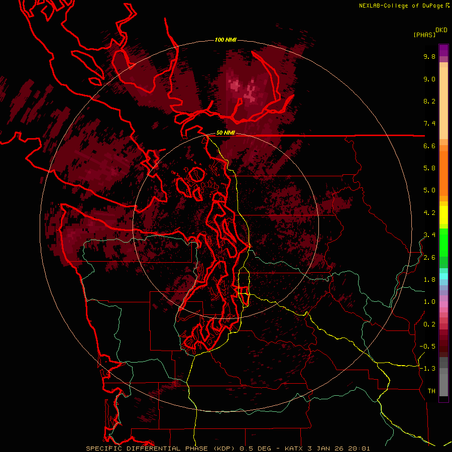Image resolution: width=452 pixels, height=452 pixels.
Task: Select the KATX station identifier
Action: coord(293,448)
